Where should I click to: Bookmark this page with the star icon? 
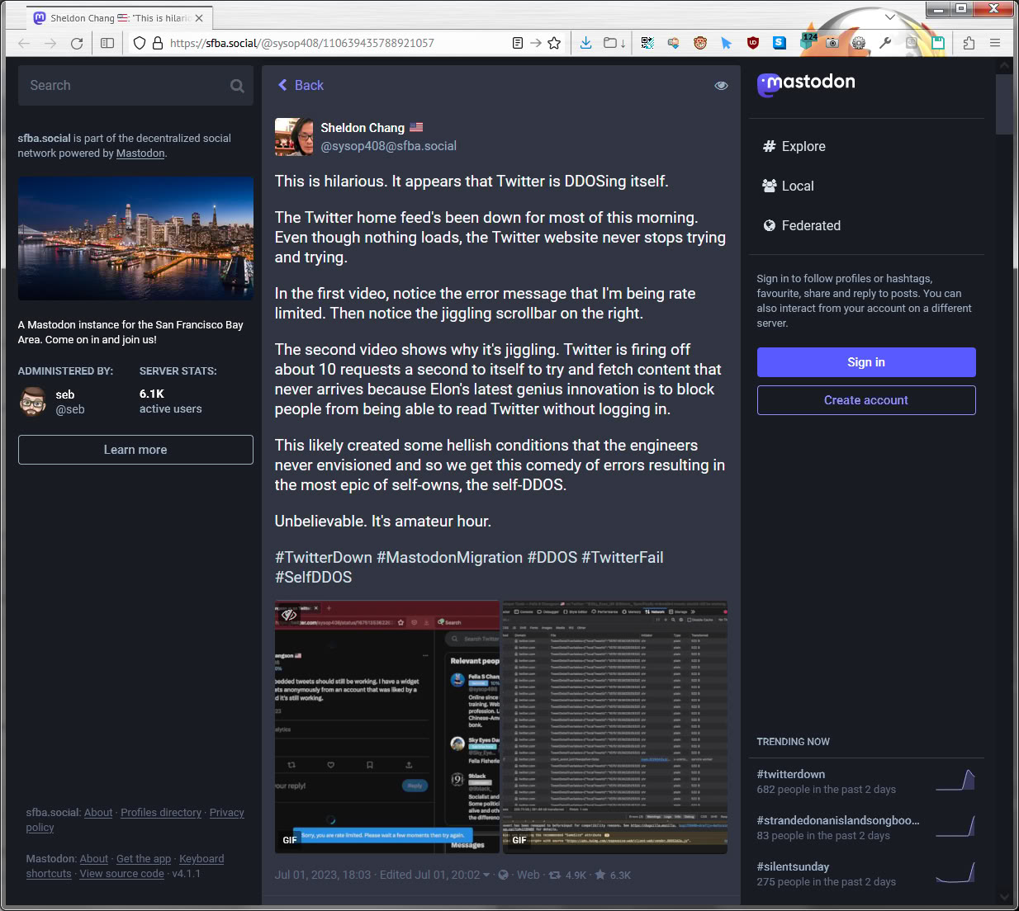[x=554, y=43]
